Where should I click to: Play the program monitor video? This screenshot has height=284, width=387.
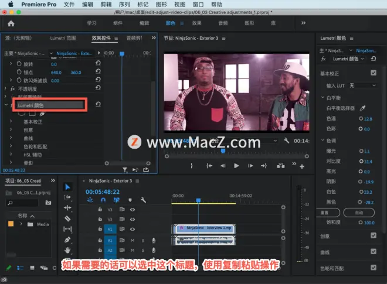tap(236, 166)
